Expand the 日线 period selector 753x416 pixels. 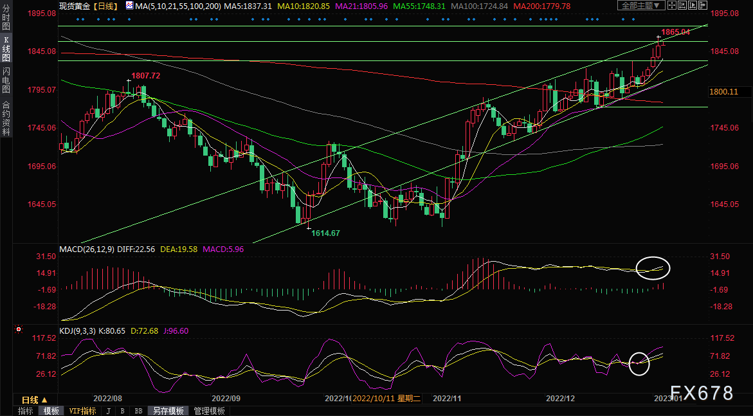click(35, 399)
